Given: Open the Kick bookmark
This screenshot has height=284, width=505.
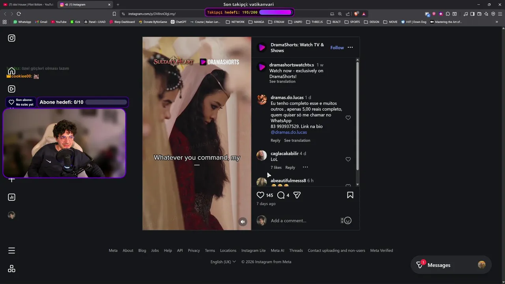Looking at the screenshot, I should 75,22.
